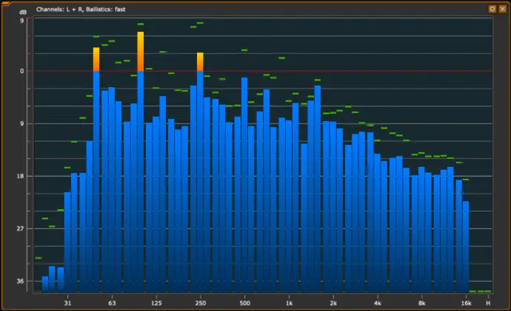Image resolution: width=511 pixels, height=311 pixels.
Task: Click the H label at the axis end
Action: point(488,303)
